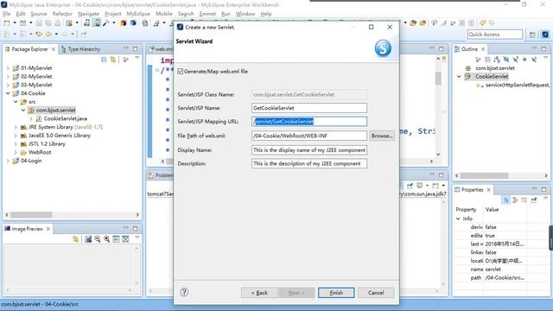Click Zoom Out icon in Image Preview
Viewport: 553px width, 311px height.
(98, 239)
